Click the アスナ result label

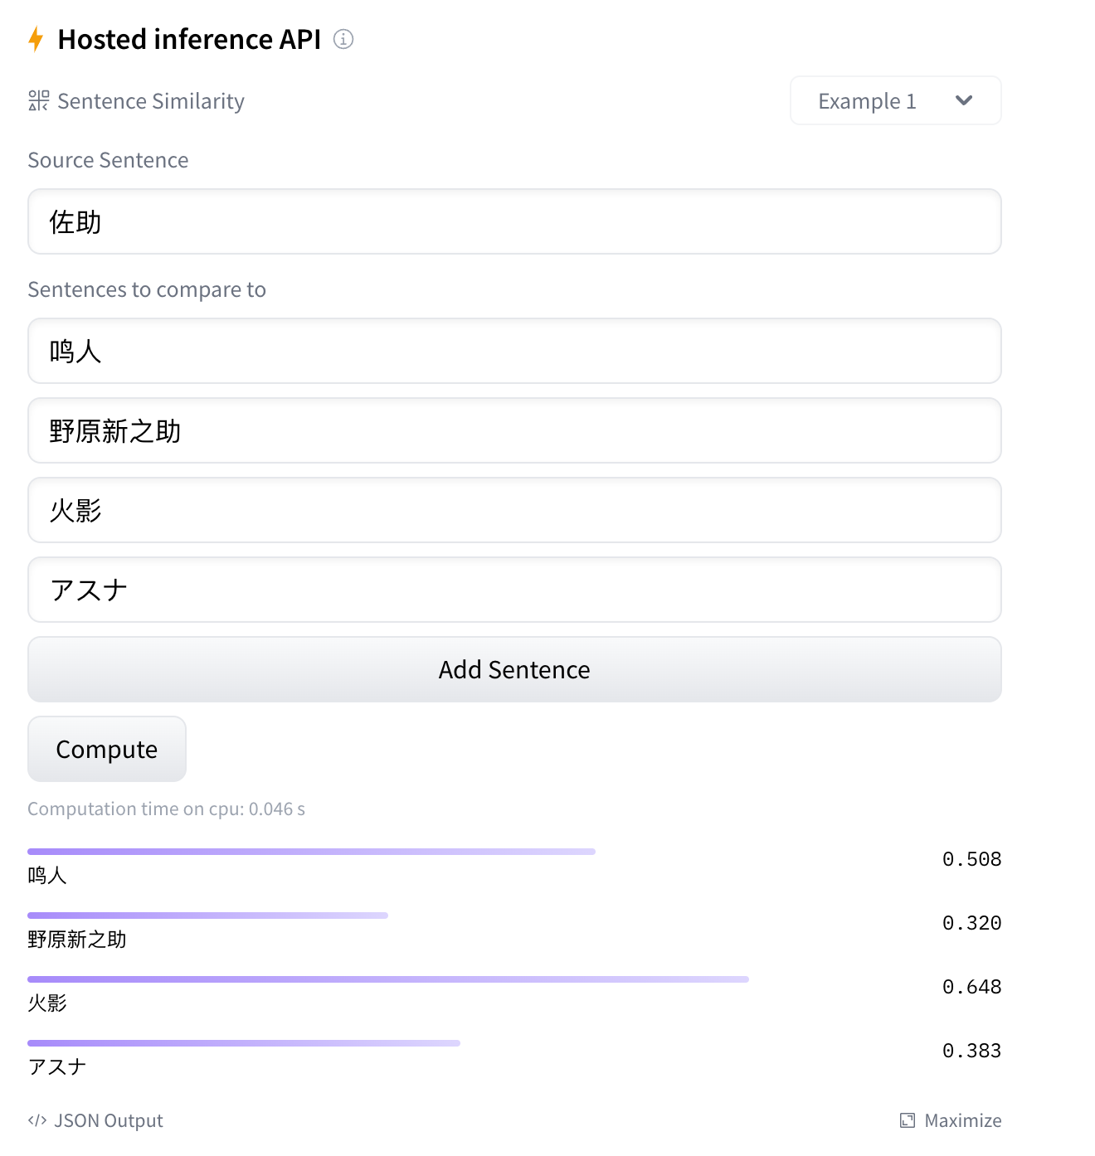coord(57,1067)
